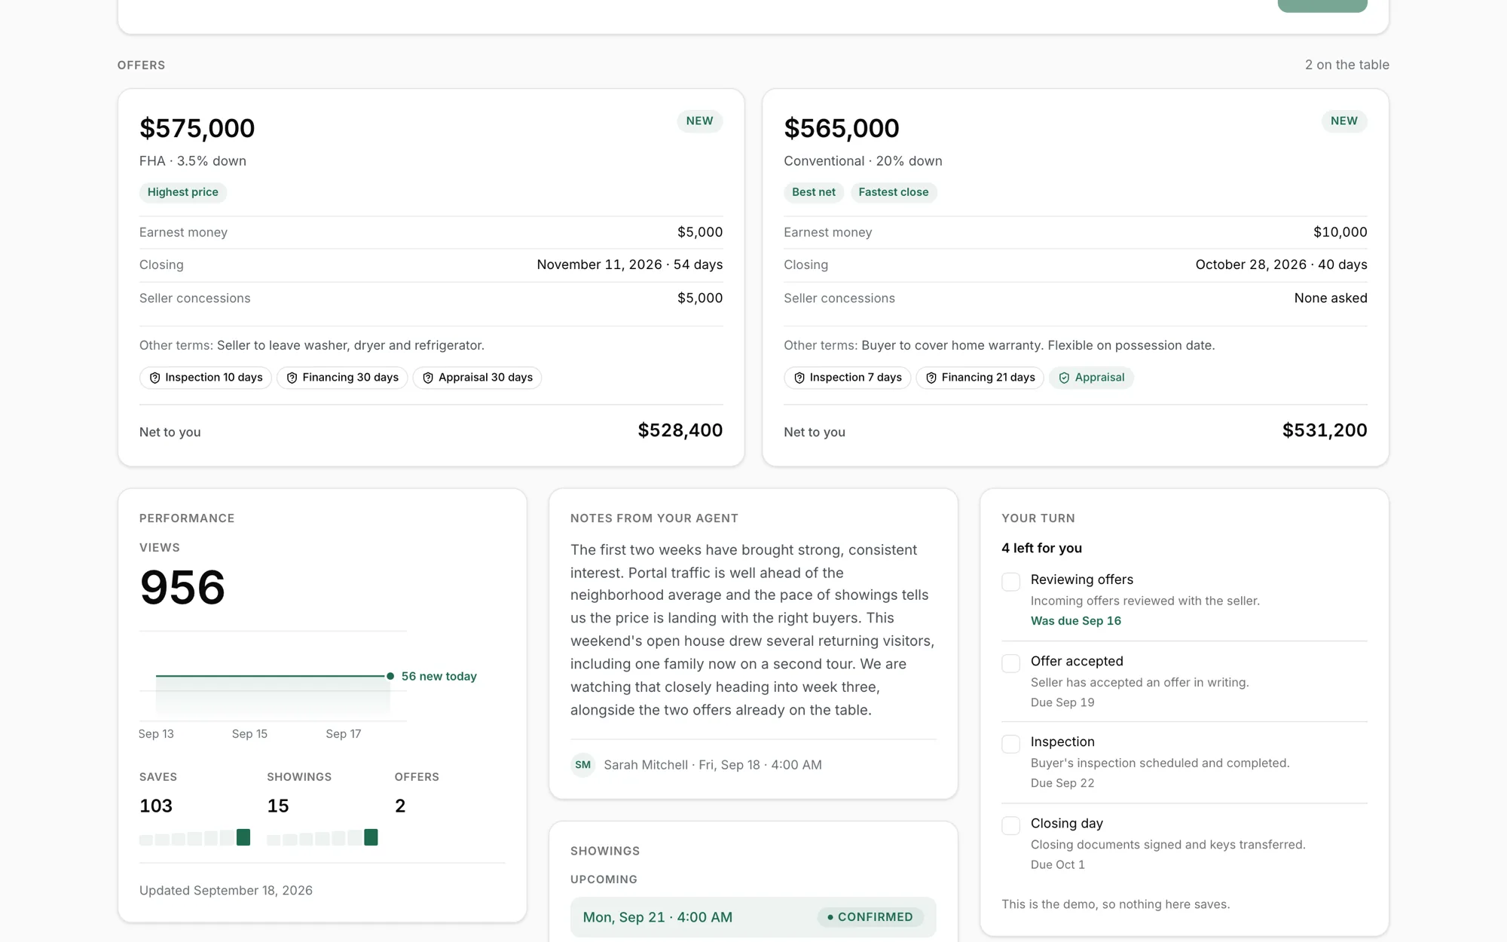Click the shield icon in Inspection 7 days chip

click(x=799, y=378)
